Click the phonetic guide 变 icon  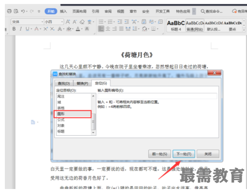pos(89,22)
